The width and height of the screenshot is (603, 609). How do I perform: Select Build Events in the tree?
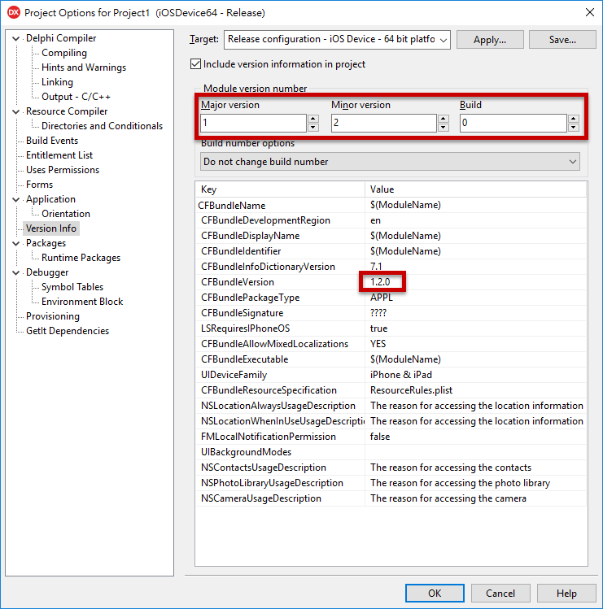(52, 141)
